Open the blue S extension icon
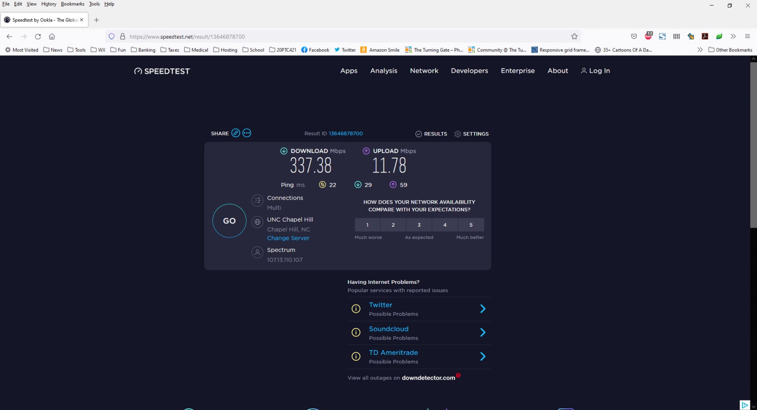 [662, 37]
